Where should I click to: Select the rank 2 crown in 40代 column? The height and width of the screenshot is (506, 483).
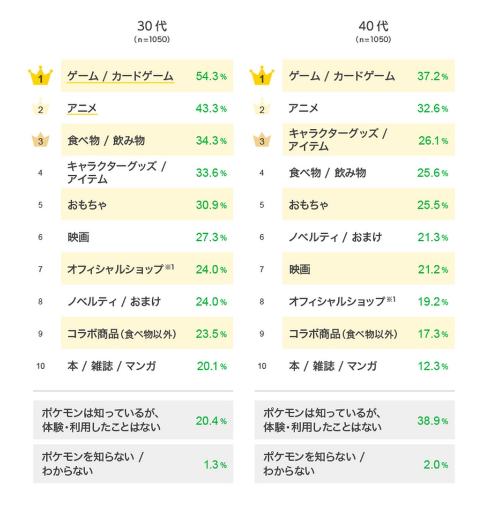[261, 108]
